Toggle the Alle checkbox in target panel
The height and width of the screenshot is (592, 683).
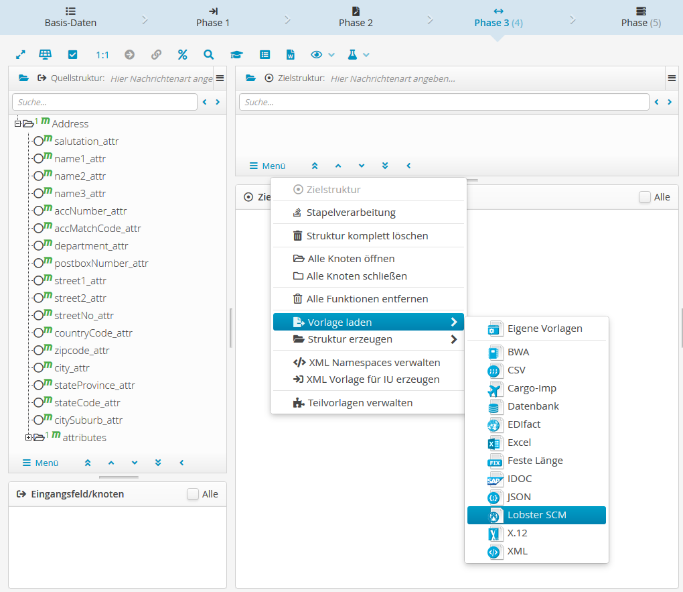[x=645, y=197]
